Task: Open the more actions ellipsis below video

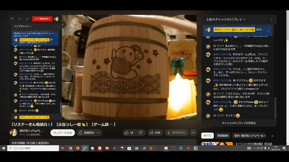Action: (193, 133)
